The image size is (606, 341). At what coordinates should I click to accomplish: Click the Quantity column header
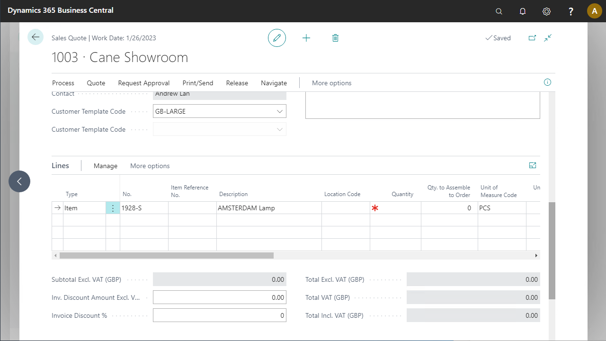[x=402, y=194]
